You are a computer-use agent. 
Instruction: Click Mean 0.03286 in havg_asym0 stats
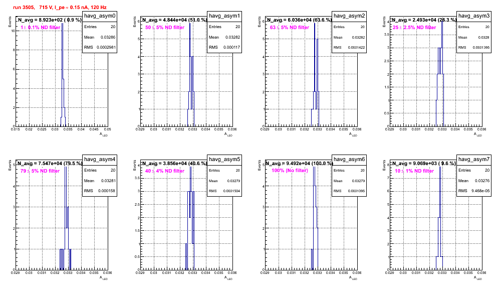click(x=100, y=37)
